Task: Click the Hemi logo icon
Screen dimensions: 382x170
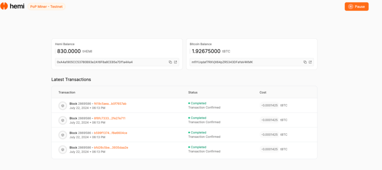Action: pos(4,6)
